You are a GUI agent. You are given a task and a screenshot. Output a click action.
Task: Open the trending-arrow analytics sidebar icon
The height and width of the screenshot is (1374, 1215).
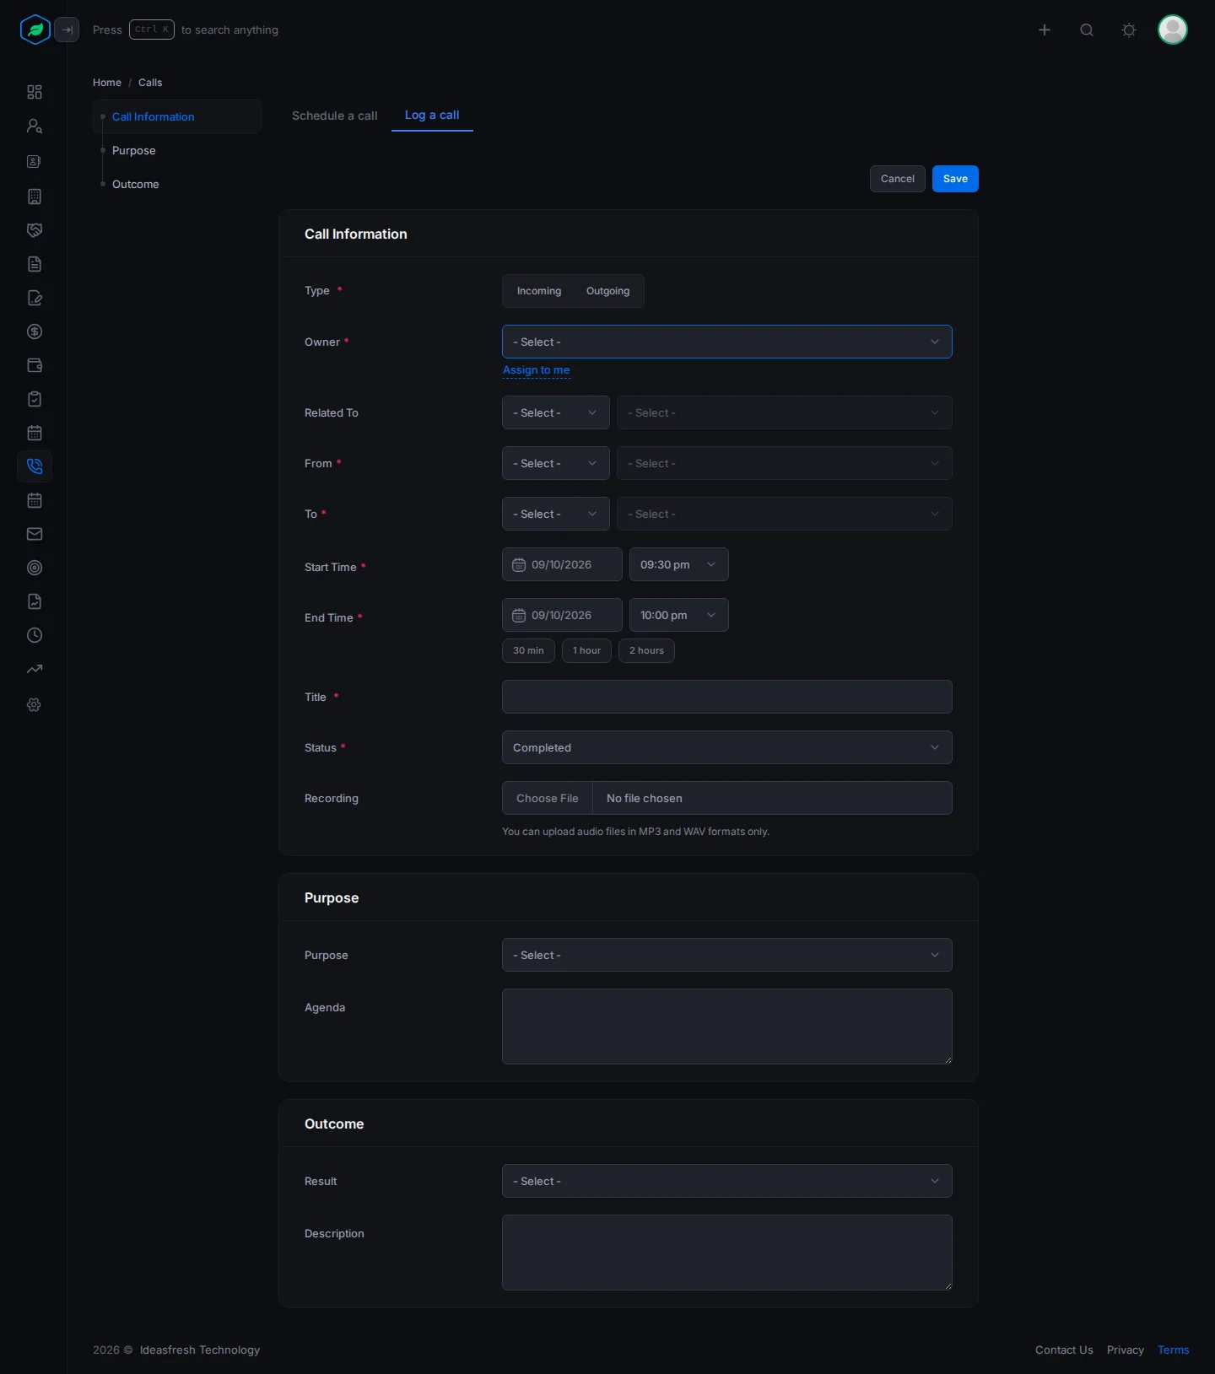(35, 669)
